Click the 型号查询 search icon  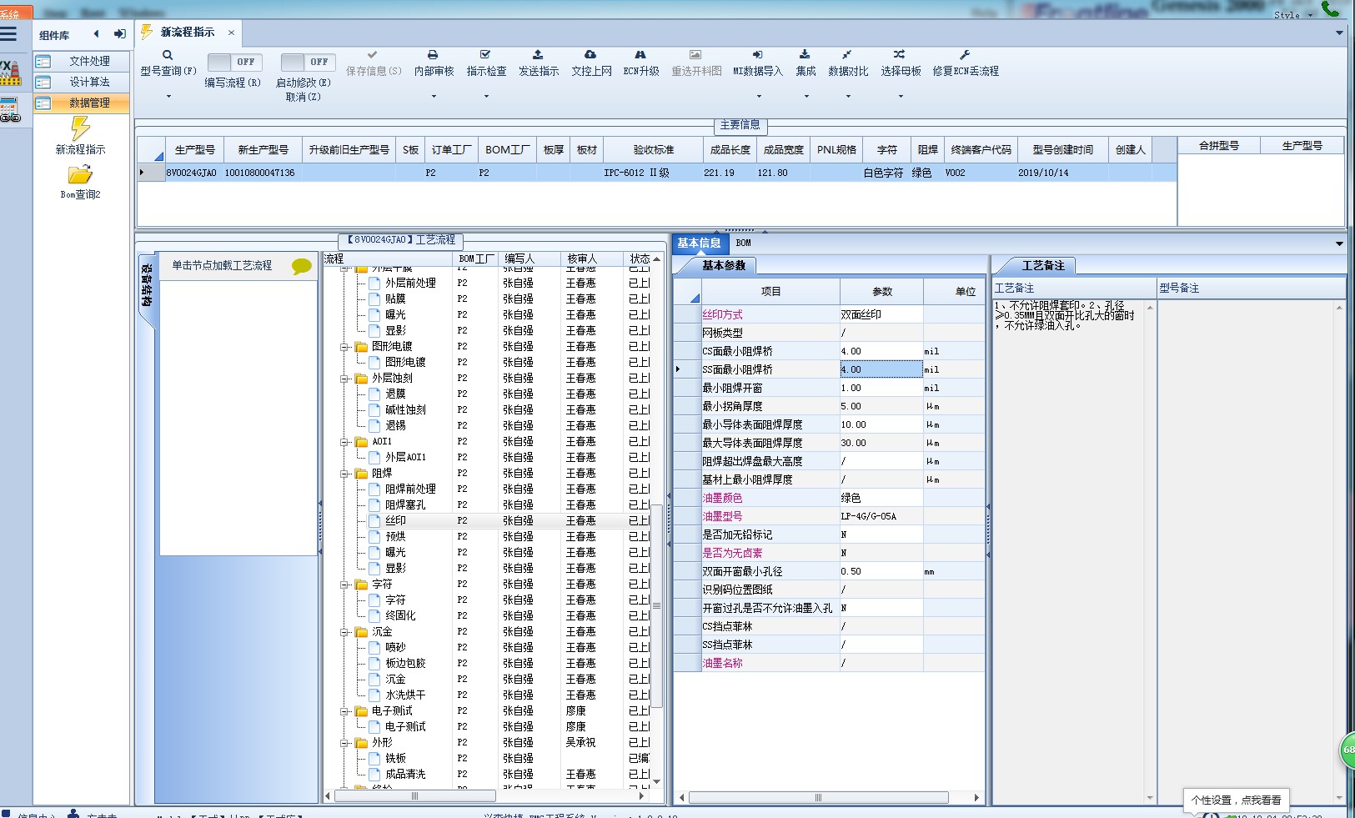click(x=168, y=55)
